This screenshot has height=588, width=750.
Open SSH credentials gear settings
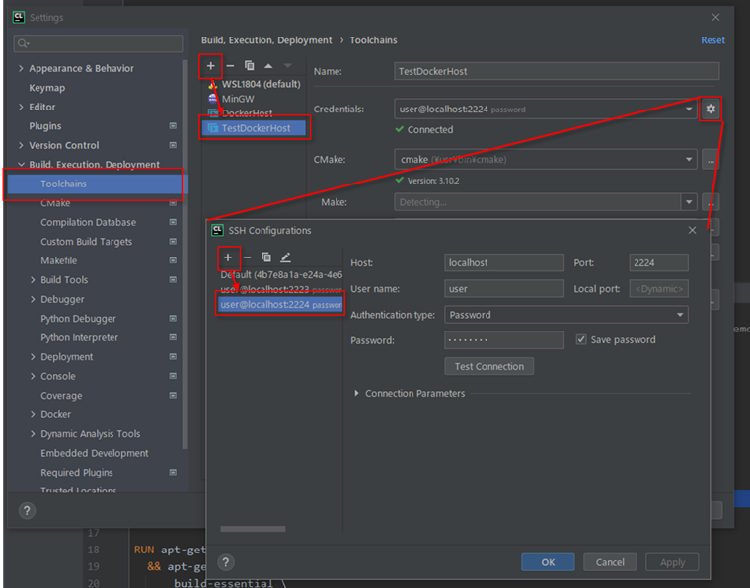point(711,109)
